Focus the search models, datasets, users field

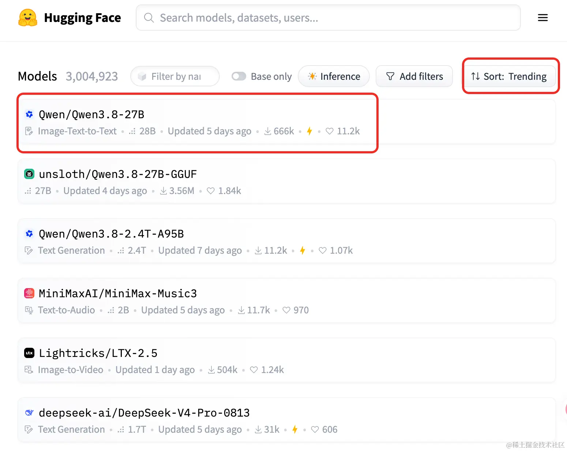tap(328, 18)
